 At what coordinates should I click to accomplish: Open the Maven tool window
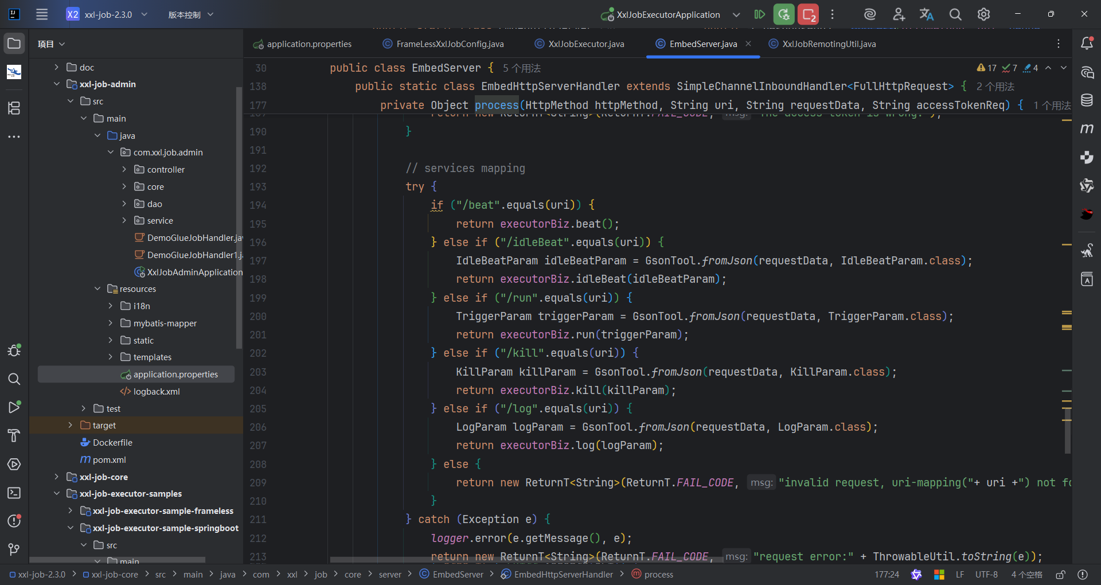(x=1087, y=128)
